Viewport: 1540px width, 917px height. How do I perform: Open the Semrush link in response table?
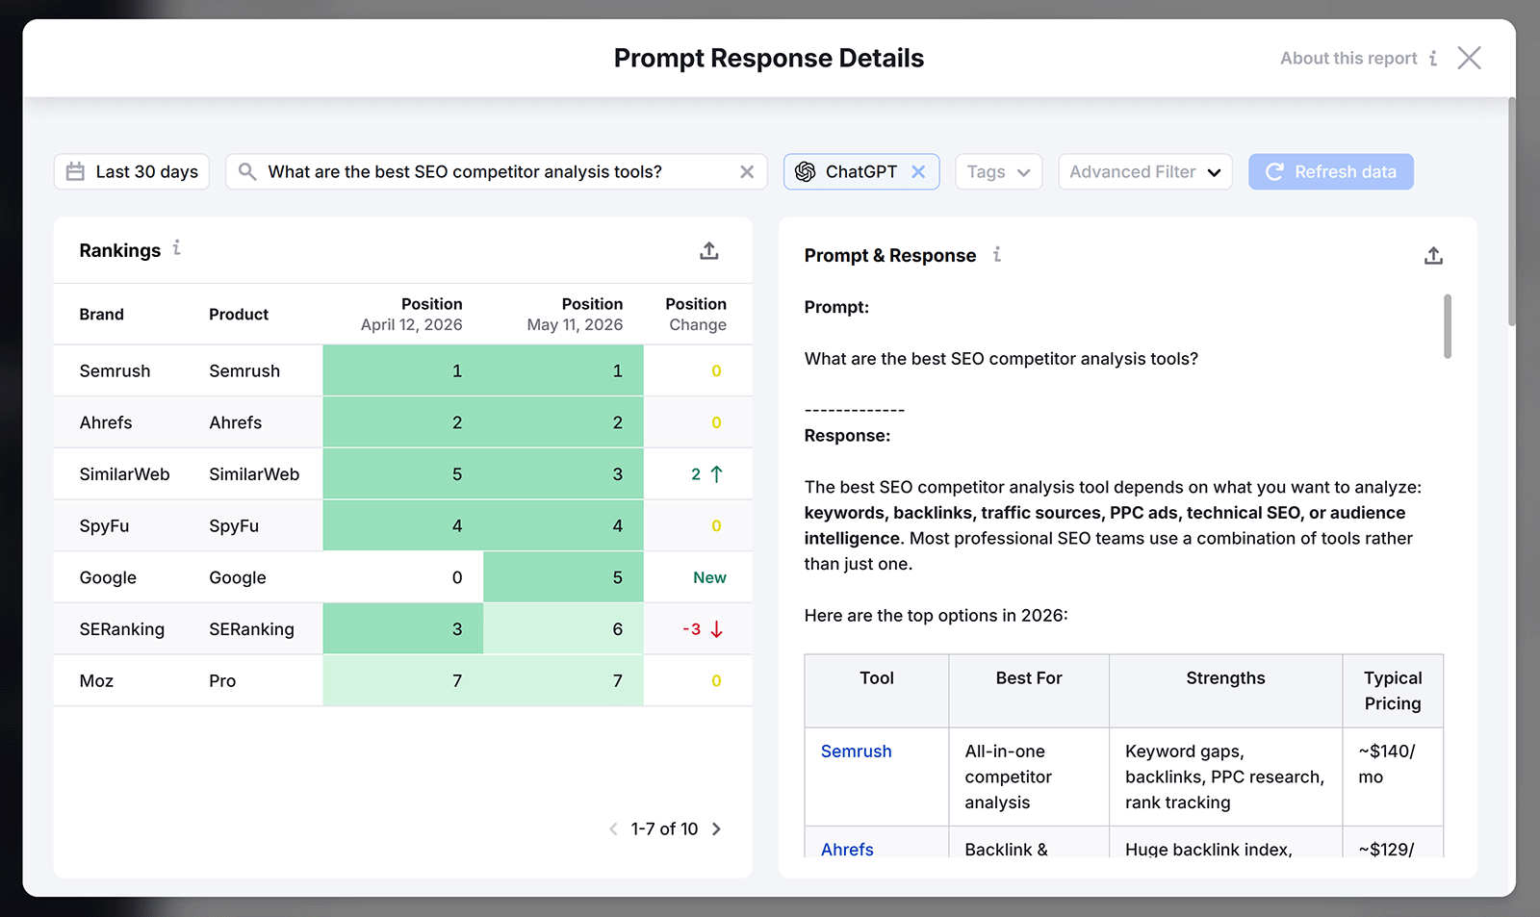856,751
